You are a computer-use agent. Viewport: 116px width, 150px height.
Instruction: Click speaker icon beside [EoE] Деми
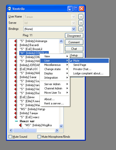pos(16,97)
